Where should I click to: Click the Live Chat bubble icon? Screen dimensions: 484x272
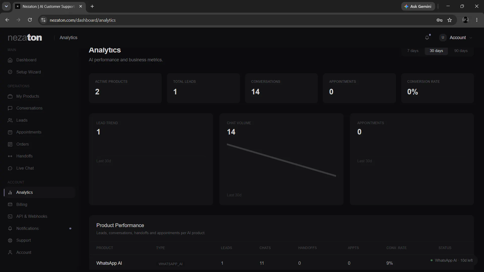coord(10,168)
